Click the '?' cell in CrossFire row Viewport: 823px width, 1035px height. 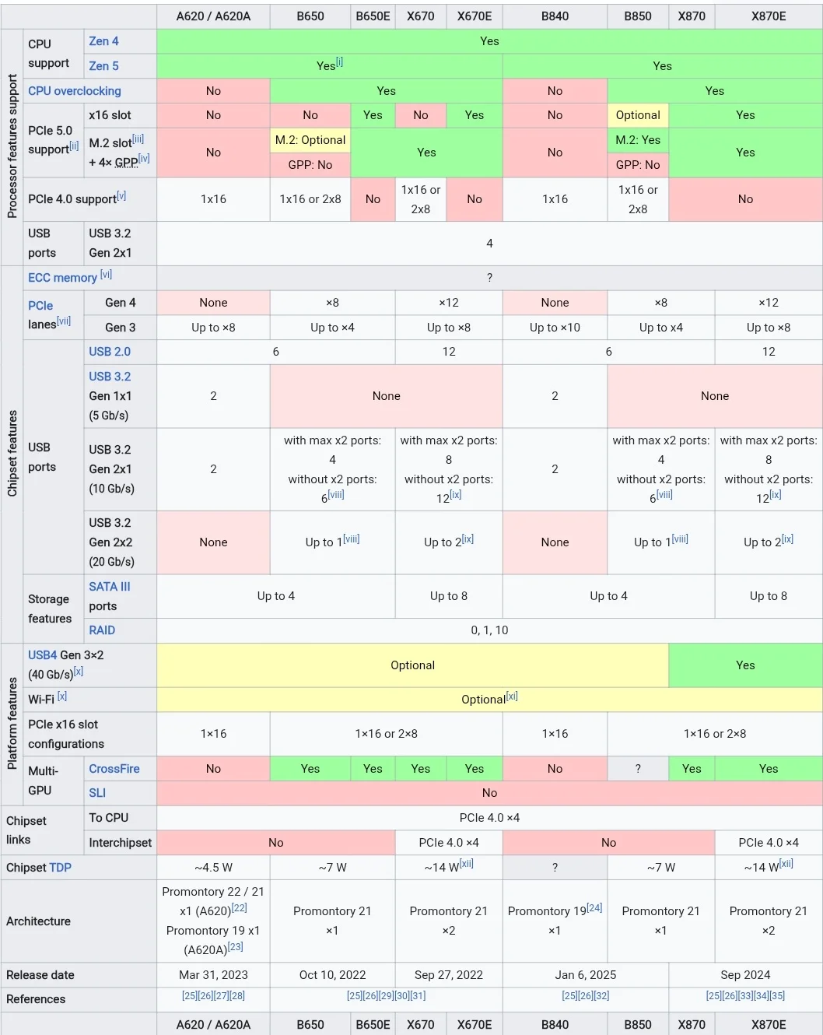638,769
